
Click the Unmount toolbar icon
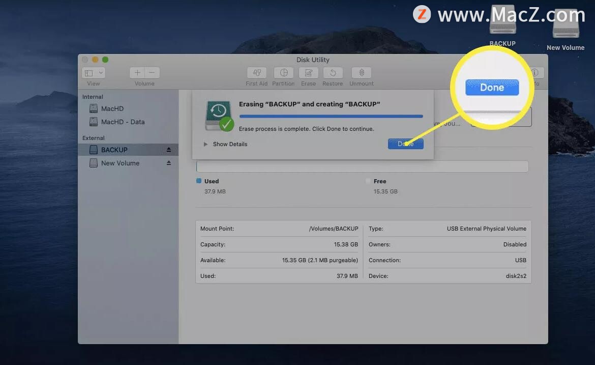click(361, 73)
